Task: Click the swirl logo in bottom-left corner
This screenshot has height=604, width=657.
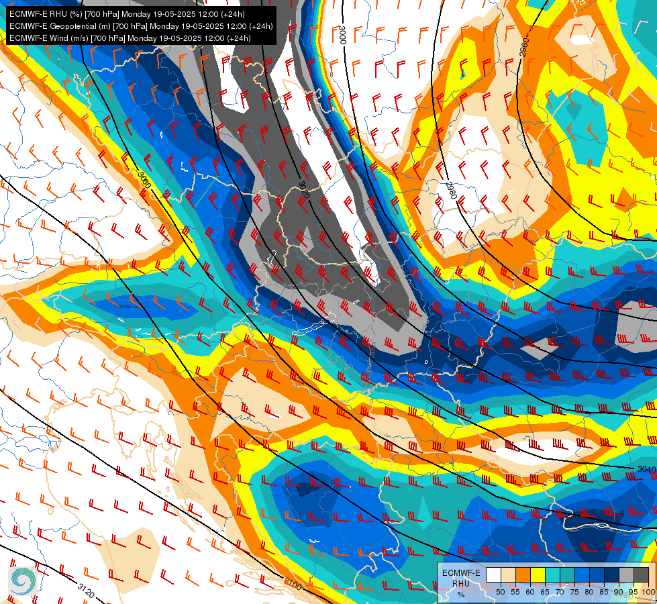Action: coord(23,581)
